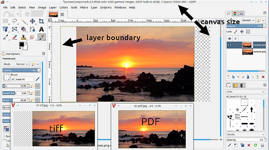
Task: Switch to the Channels tab
Action: pyautogui.click(x=235, y=14)
